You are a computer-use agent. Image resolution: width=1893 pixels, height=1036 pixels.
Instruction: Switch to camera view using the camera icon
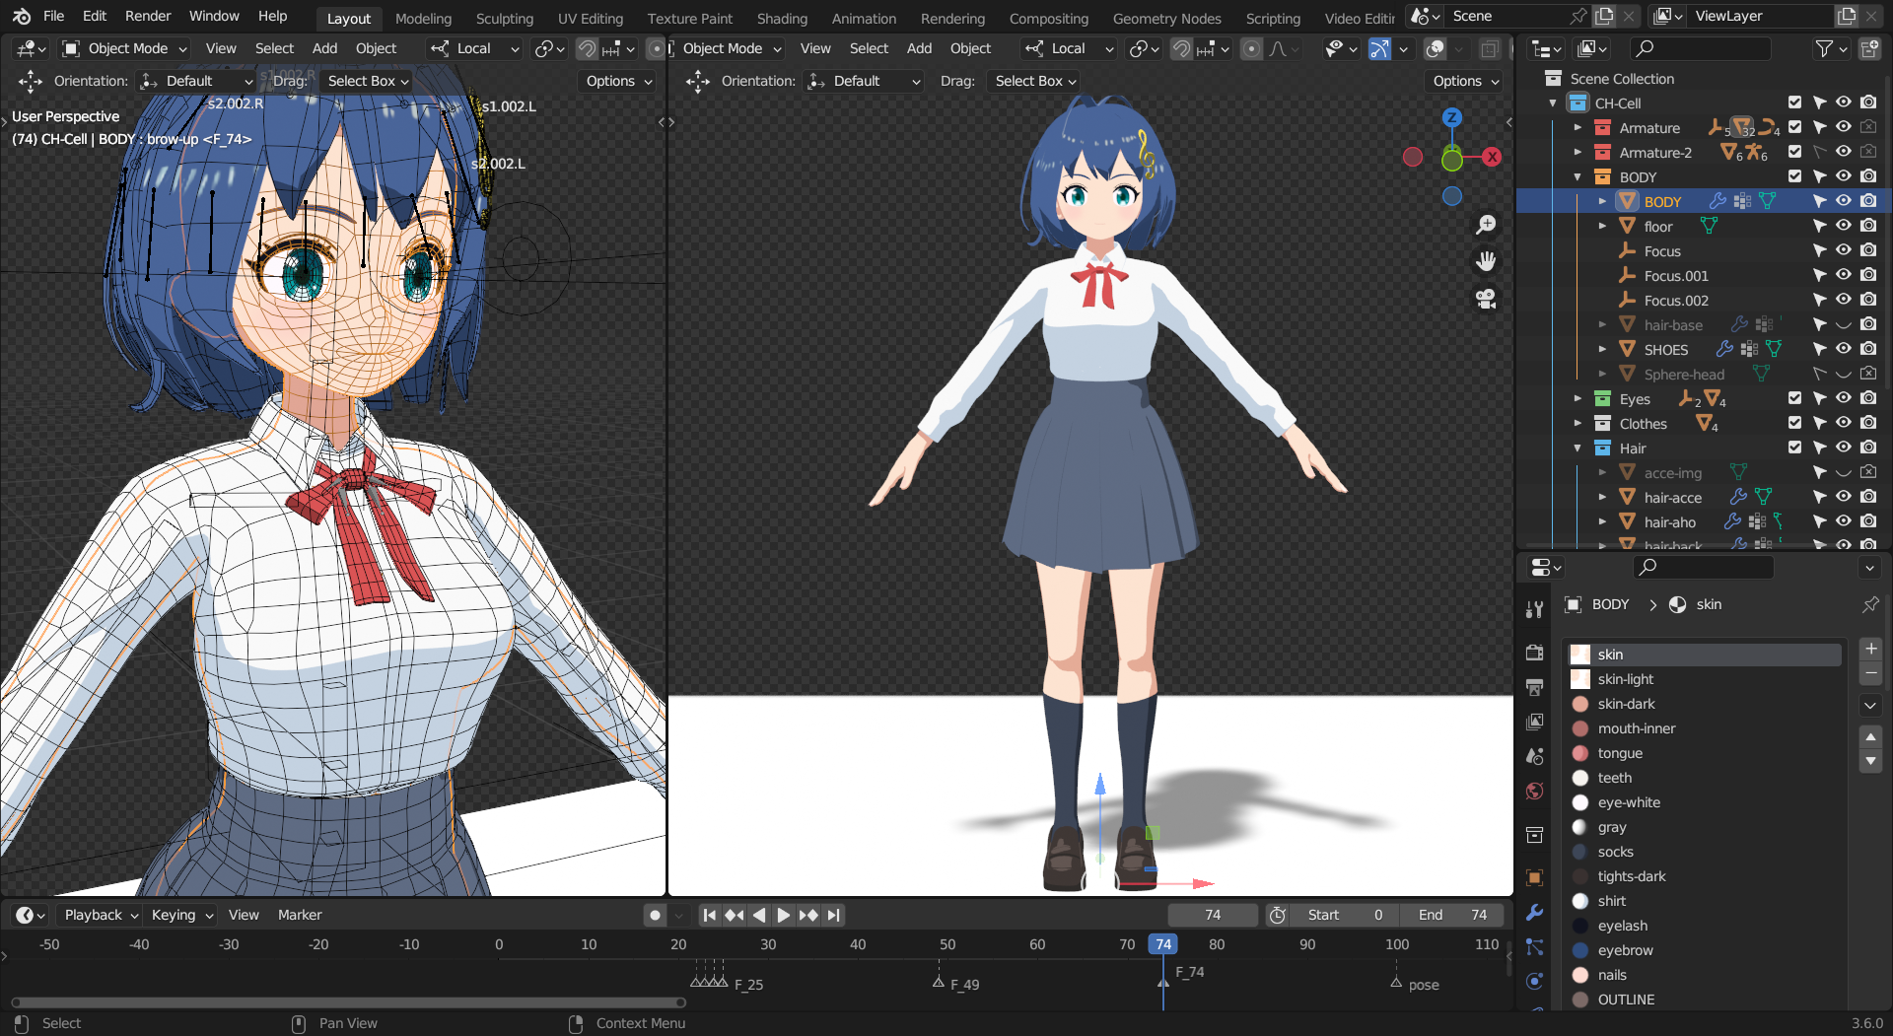1487,299
